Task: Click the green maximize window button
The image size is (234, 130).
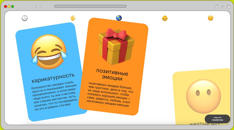Action: coord(12,6)
